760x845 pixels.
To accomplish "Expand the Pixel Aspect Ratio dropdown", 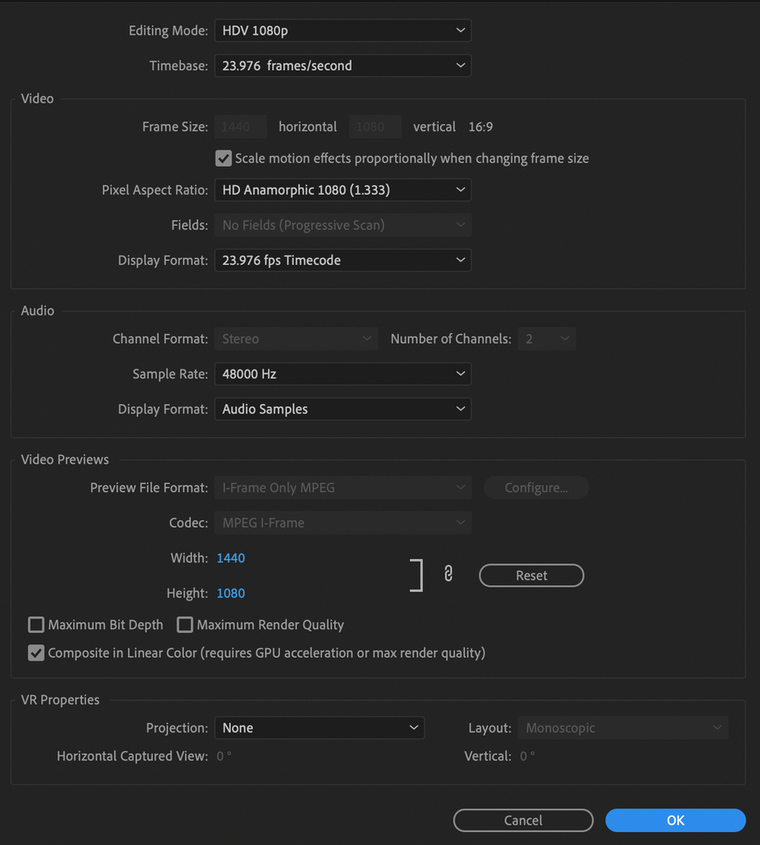I will coord(342,190).
